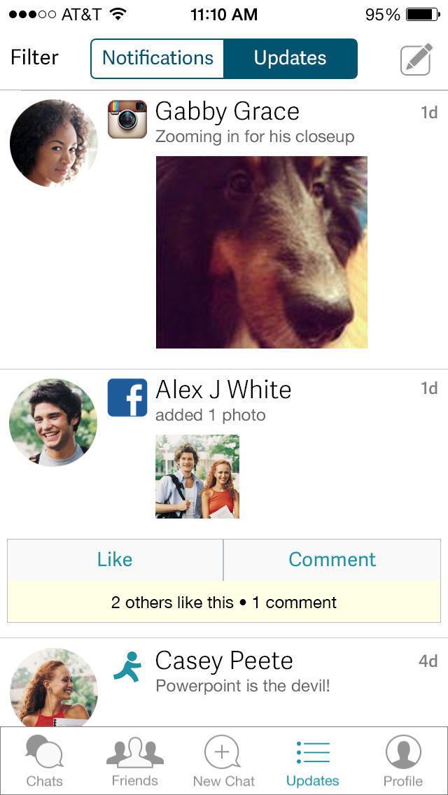Open Alex J White's added photo thumbnail
Image resolution: width=448 pixels, height=795 pixels.
point(197,476)
